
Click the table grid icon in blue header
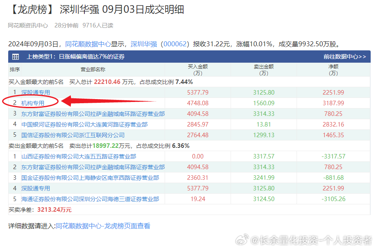point(15,57)
